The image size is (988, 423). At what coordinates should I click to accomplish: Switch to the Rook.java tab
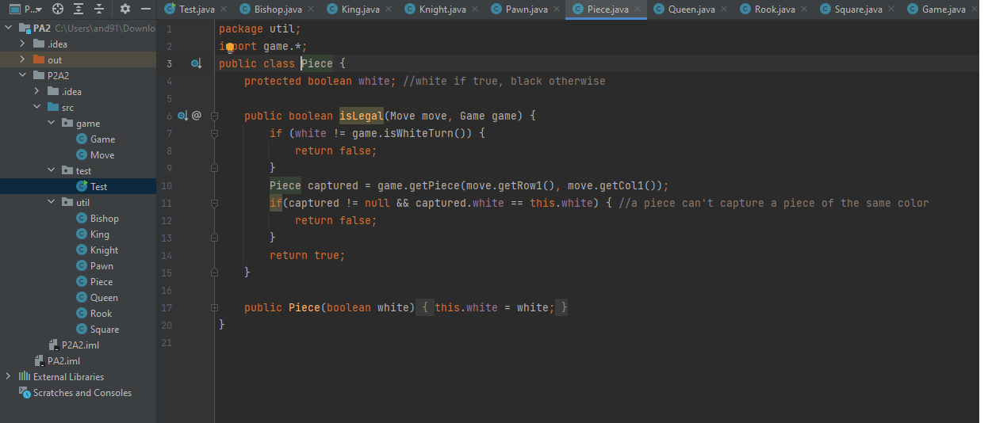click(x=775, y=10)
